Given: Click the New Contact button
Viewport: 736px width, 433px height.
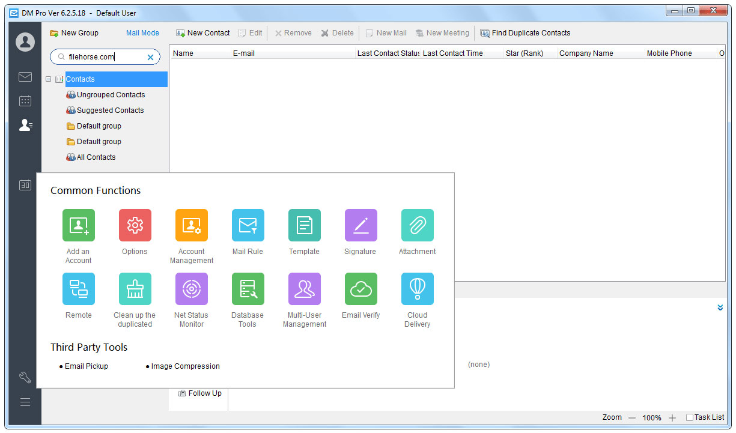Looking at the screenshot, I should (x=202, y=33).
